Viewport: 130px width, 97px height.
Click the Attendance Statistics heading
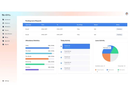pyautogui.click(x=32, y=41)
